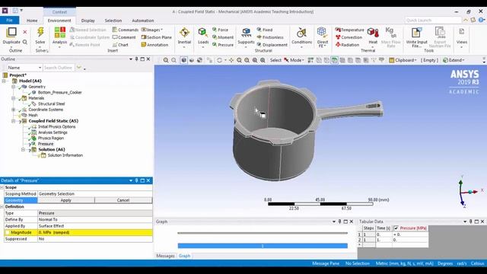Pin the Details of Pressure panel

click(x=136, y=180)
